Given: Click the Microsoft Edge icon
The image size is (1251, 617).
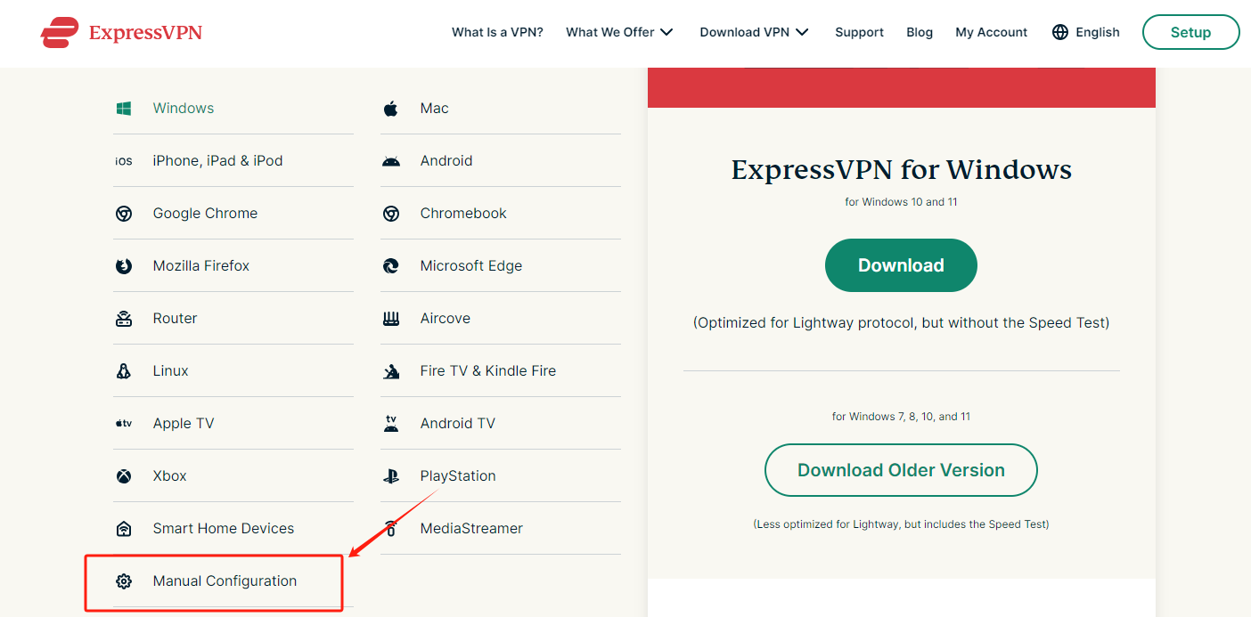Looking at the screenshot, I should pos(391,266).
